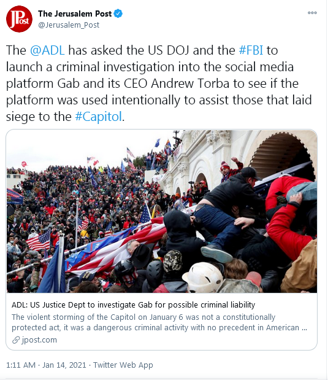The height and width of the screenshot is (380, 328).
Task: Click the #FBI hashtag
Action: point(251,50)
